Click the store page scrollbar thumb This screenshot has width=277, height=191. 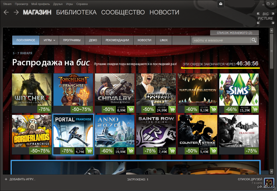click(x=272, y=51)
